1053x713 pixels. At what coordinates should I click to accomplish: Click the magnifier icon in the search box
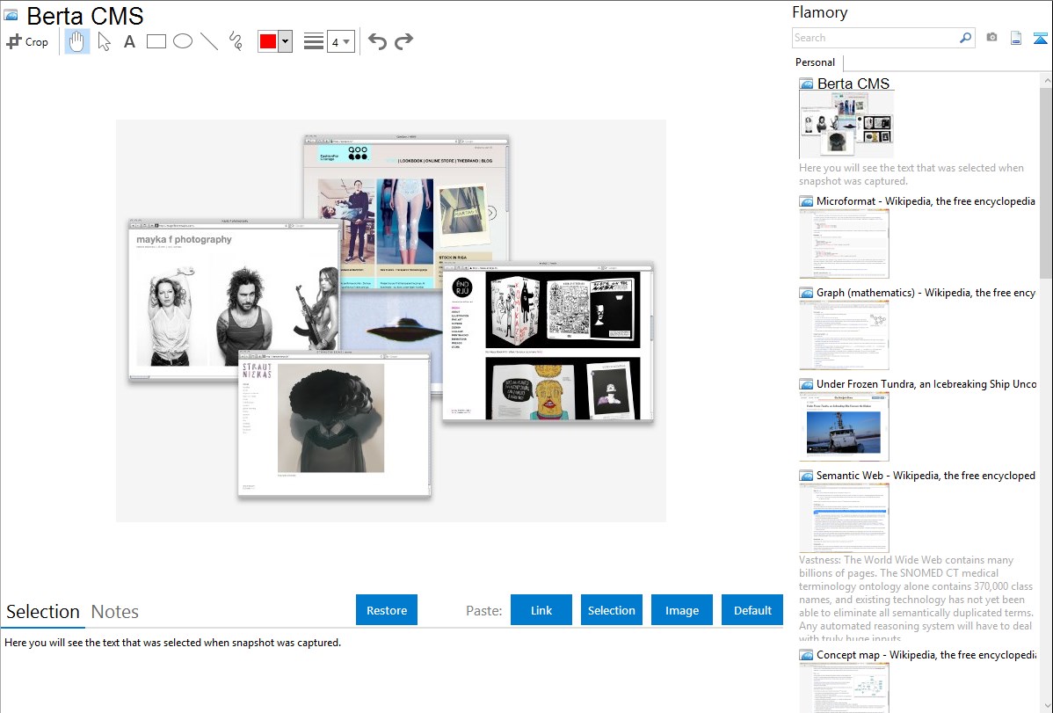click(x=965, y=38)
